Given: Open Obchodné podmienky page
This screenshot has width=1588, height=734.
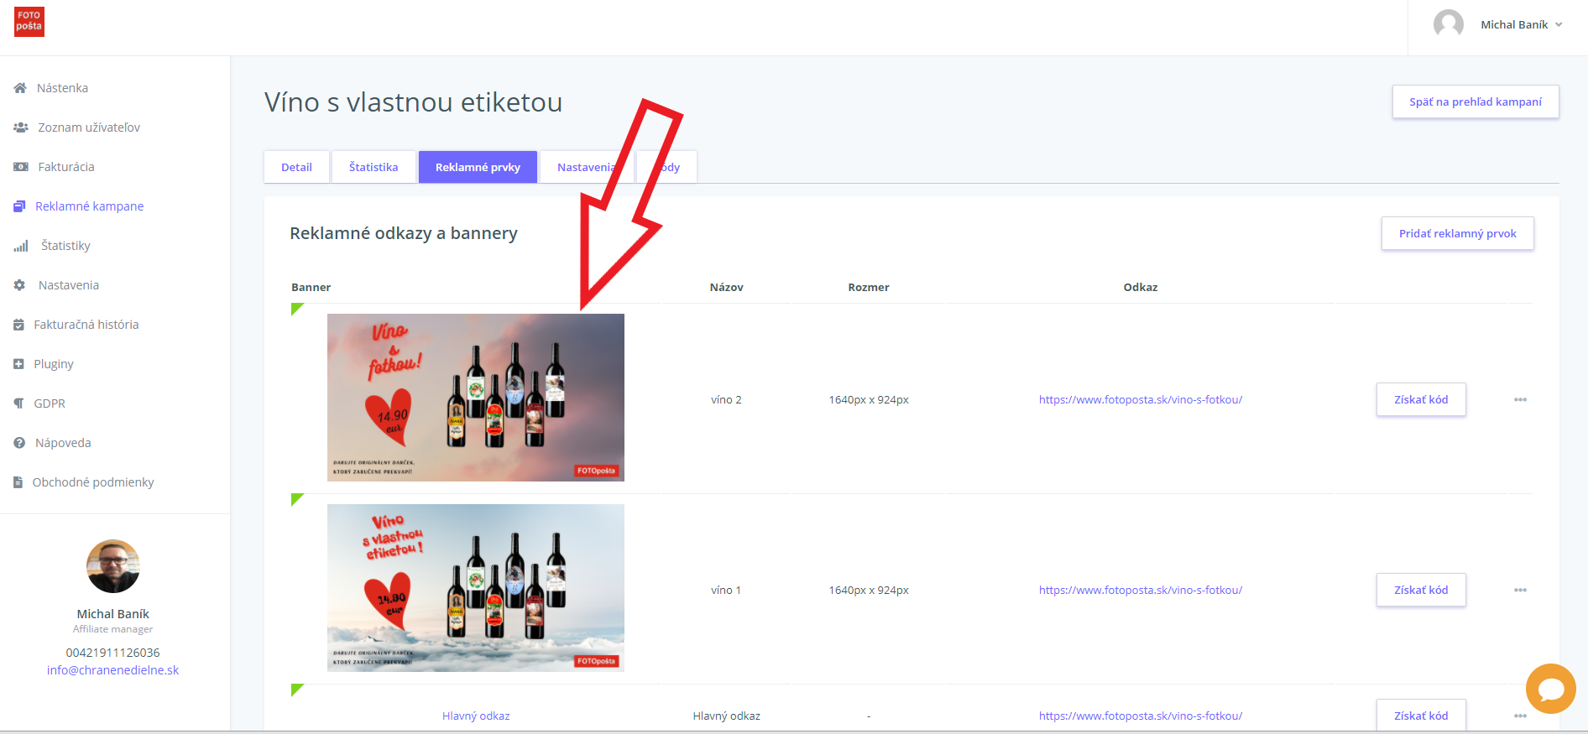Looking at the screenshot, I should pyautogui.click(x=93, y=482).
